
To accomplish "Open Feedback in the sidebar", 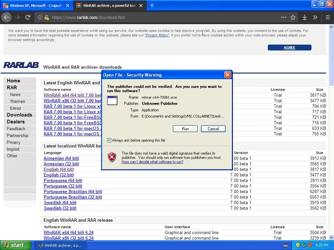I will [x=16, y=129].
